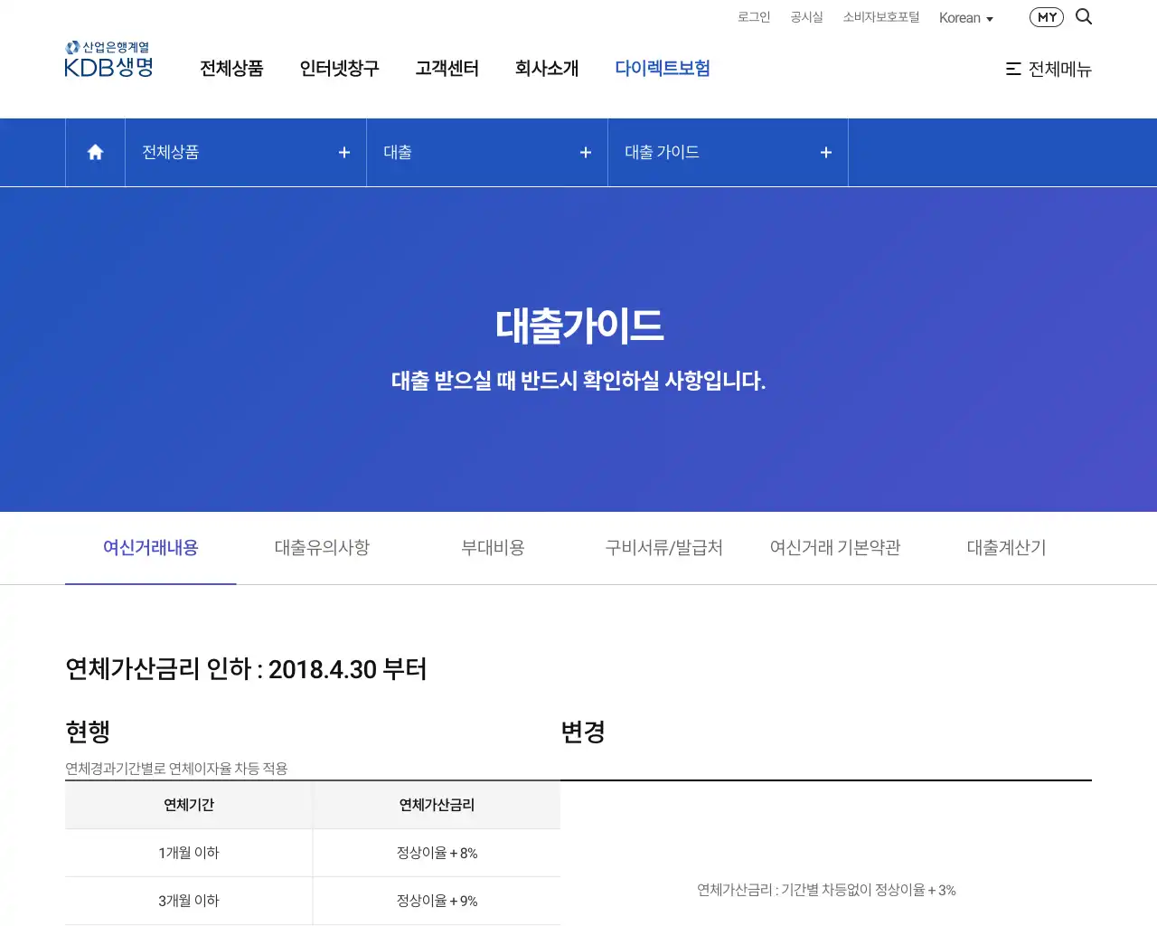Expand the 대출 breadcrumb dropdown
This screenshot has width=1157, height=926.
tap(486, 153)
